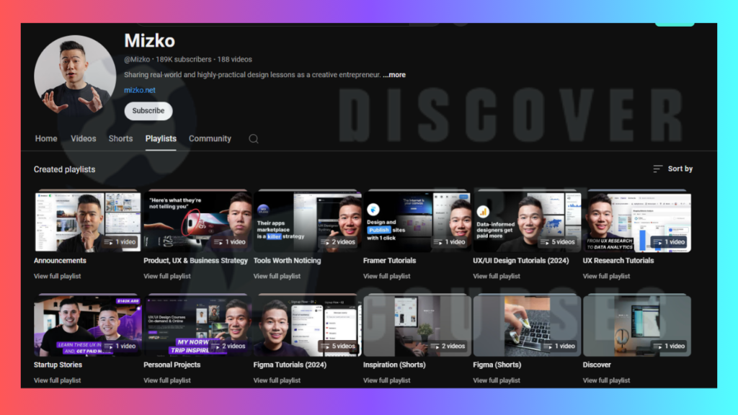
Task: Click the 188 videos count
Action: pyautogui.click(x=234, y=60)
